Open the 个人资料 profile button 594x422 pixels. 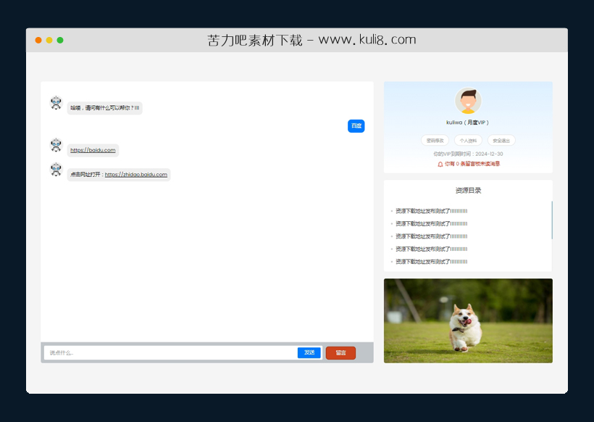[467, 141]
